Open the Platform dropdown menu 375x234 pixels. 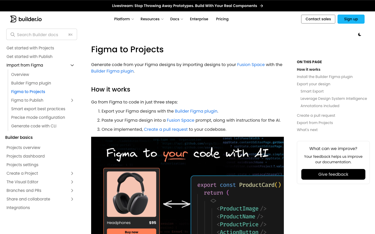124,19
